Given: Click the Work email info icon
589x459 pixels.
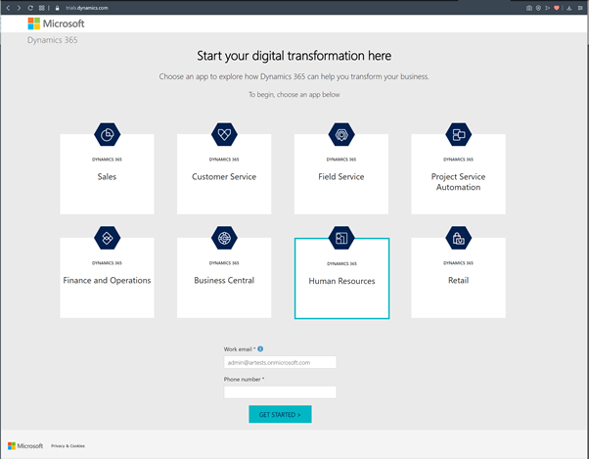Looking at the screenshot, I should 260,348.
